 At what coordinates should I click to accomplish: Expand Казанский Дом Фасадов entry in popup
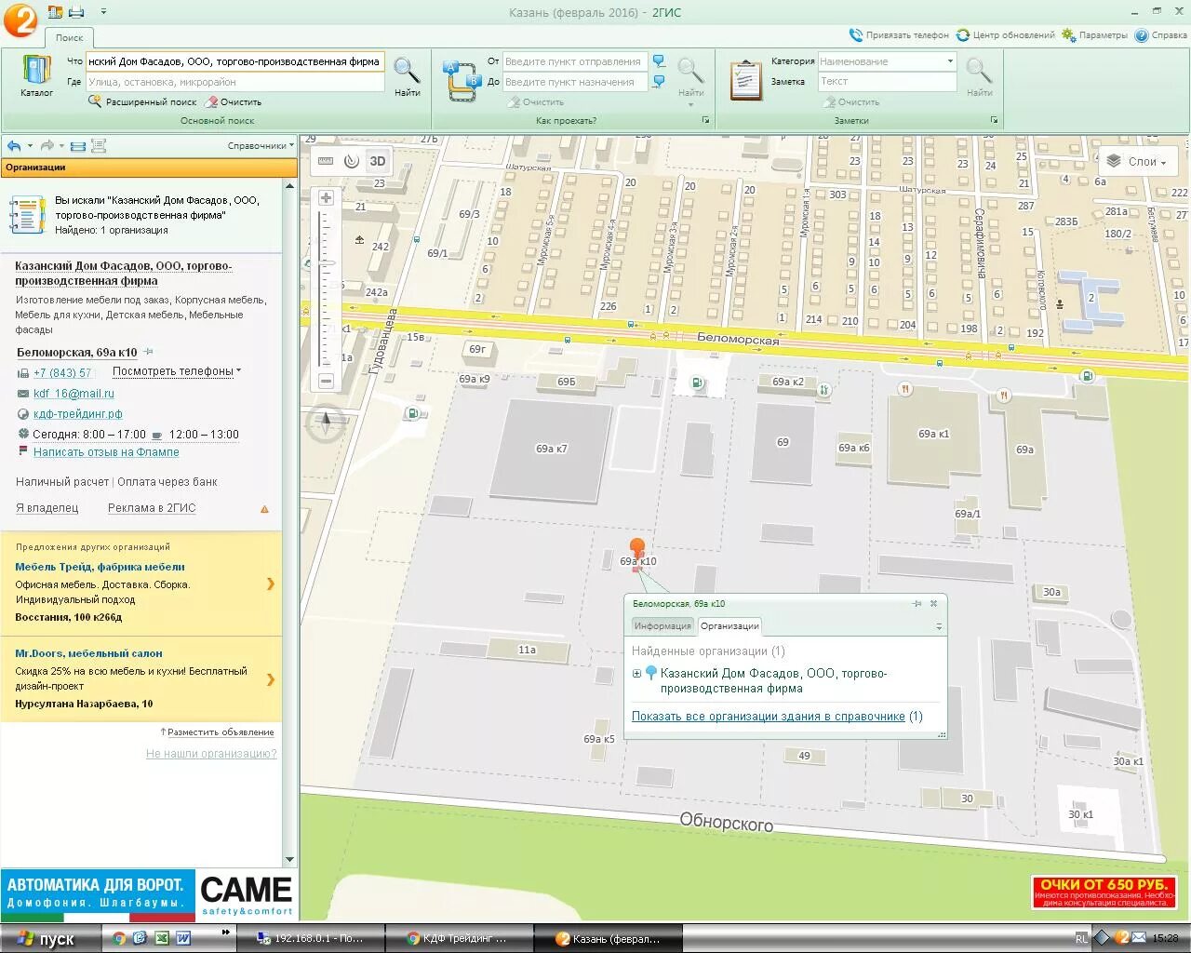pos(636,674)
